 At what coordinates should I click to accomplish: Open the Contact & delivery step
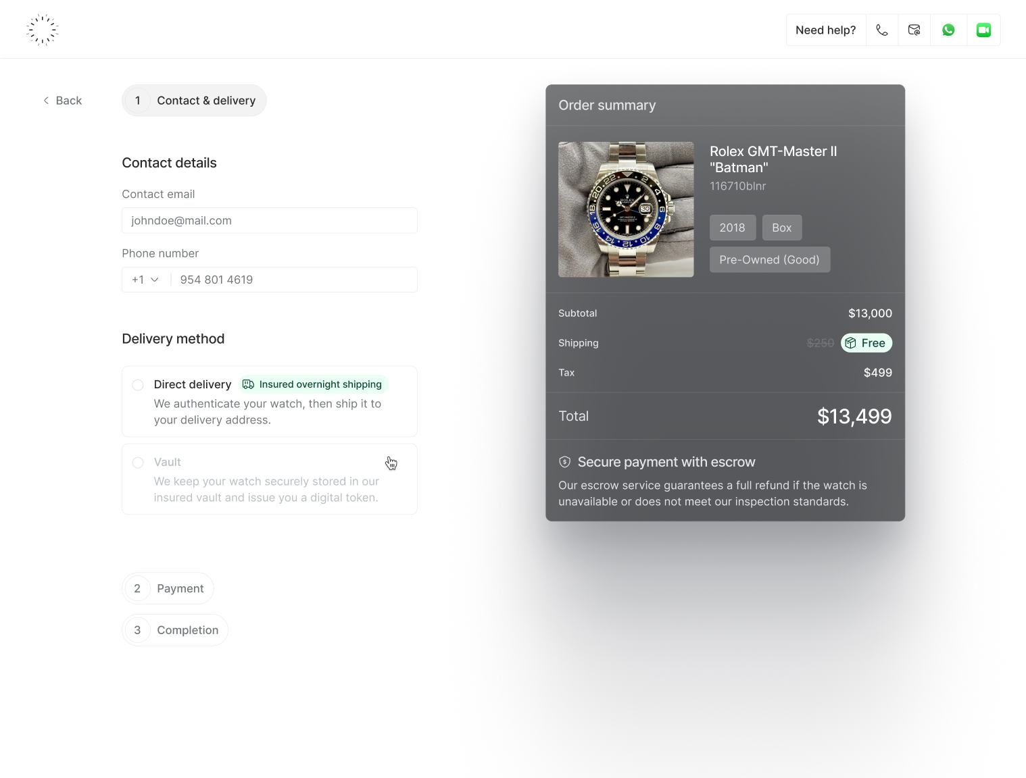194,101
